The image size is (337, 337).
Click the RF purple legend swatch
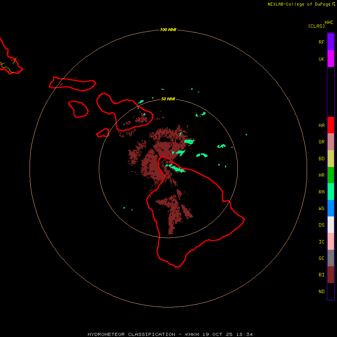(x=331, y=42)
